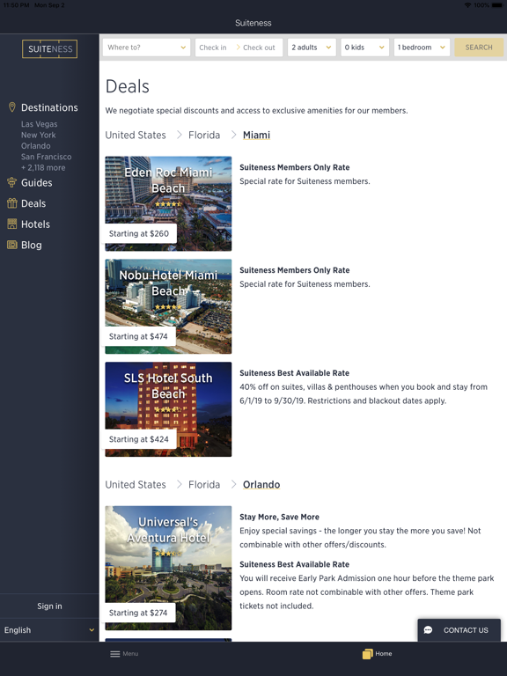Open Eden Roc Miami Beach hotel thumbnail
The height and width of the screenshot is (676, 507).
[x=168, y=203]
